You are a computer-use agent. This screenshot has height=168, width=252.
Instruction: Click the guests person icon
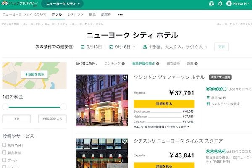pos(144,47)
